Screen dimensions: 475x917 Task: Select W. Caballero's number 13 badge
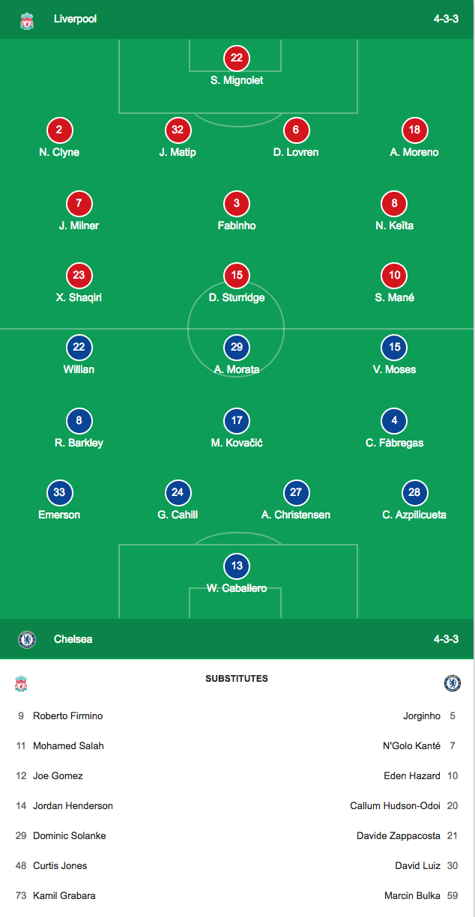coord(237,566)
